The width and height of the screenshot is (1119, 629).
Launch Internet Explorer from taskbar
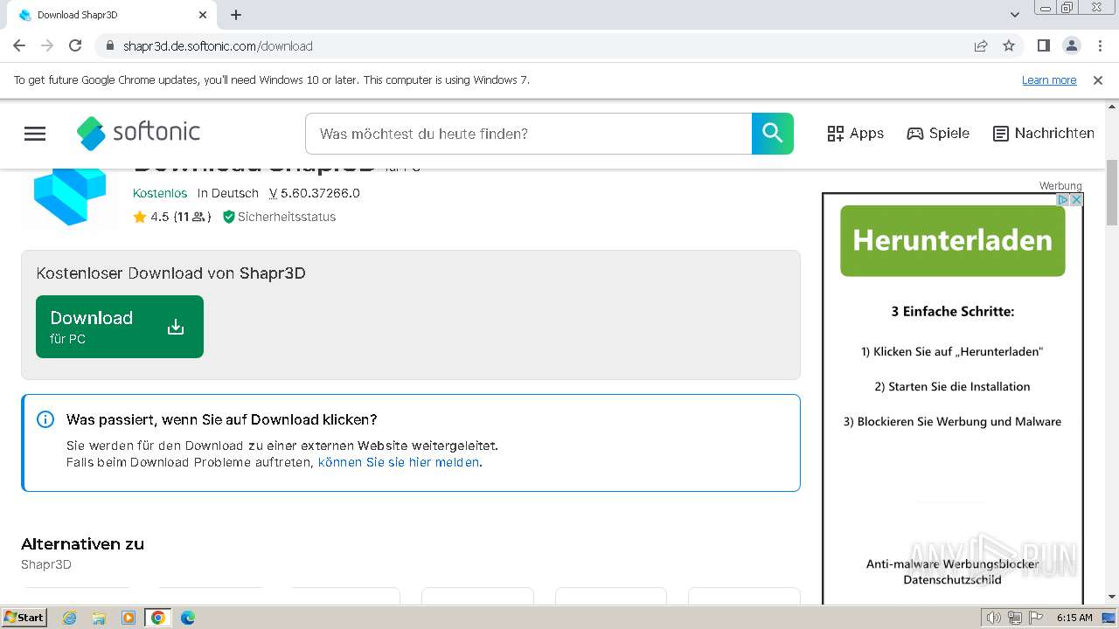70,618
